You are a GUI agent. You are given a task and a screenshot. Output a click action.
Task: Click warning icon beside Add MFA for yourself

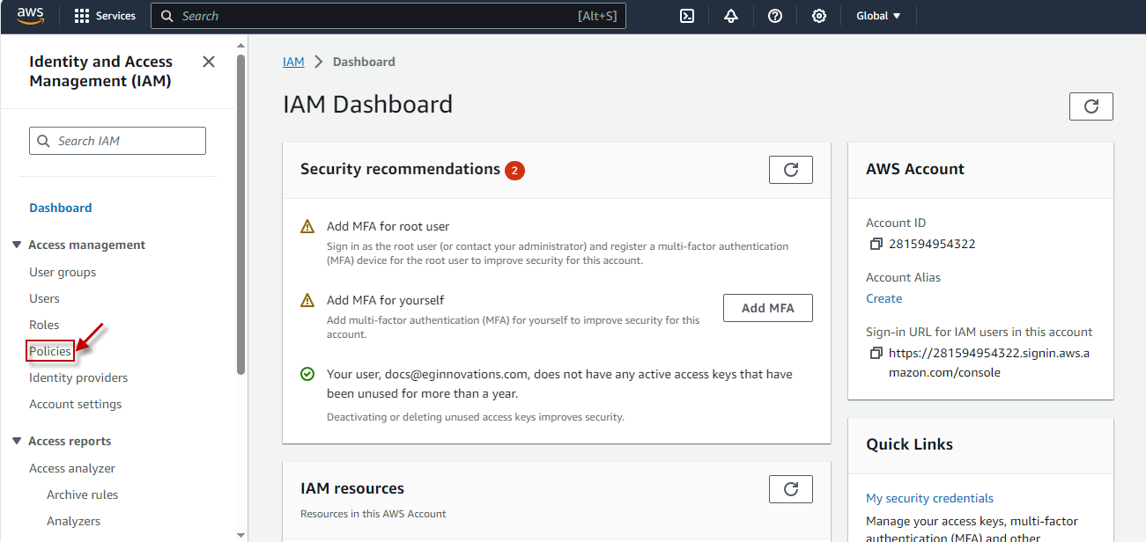307,300
